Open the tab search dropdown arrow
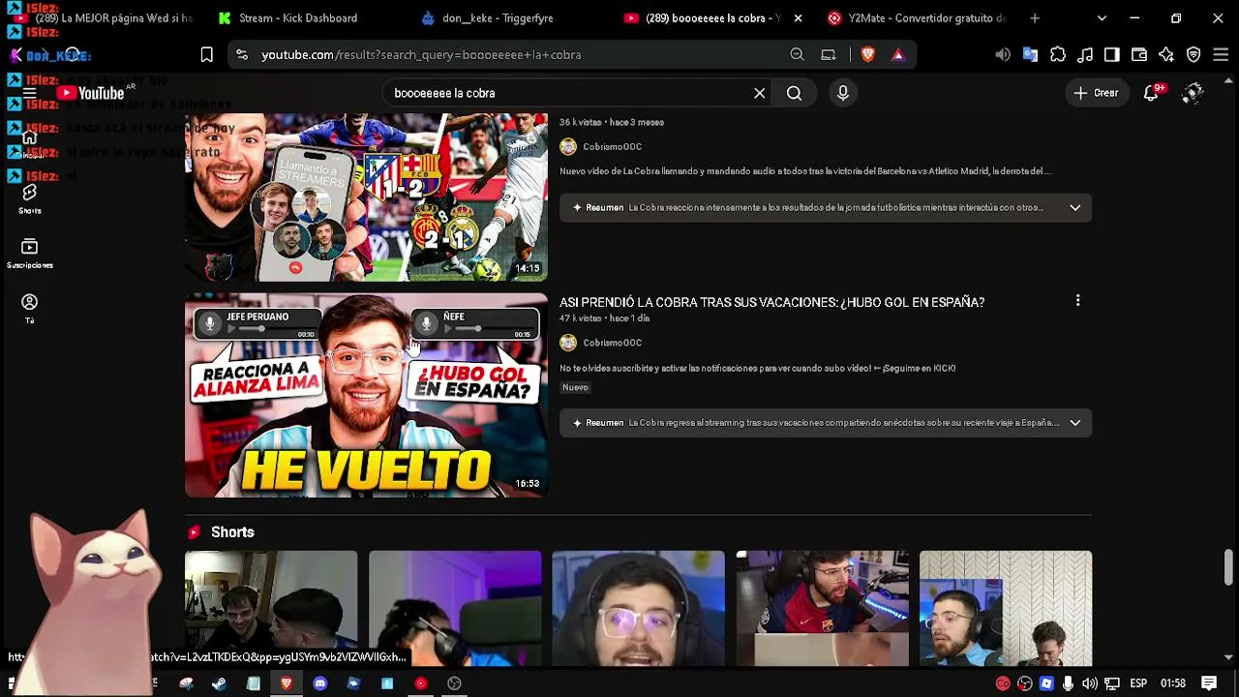Viewport: 1239px width, 697px height. pos(1102,18)
